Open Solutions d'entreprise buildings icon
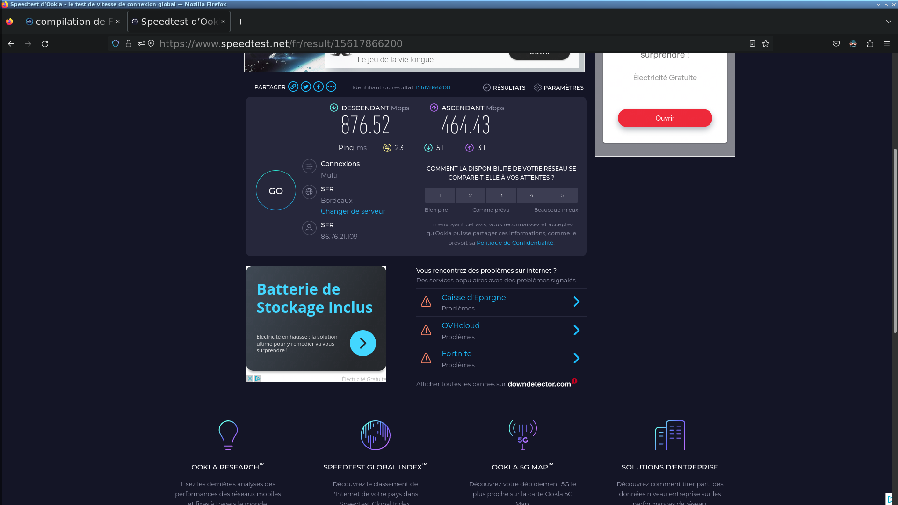This screenshot has height=505, width=898. pyautogui.click(x=670, y=435)
